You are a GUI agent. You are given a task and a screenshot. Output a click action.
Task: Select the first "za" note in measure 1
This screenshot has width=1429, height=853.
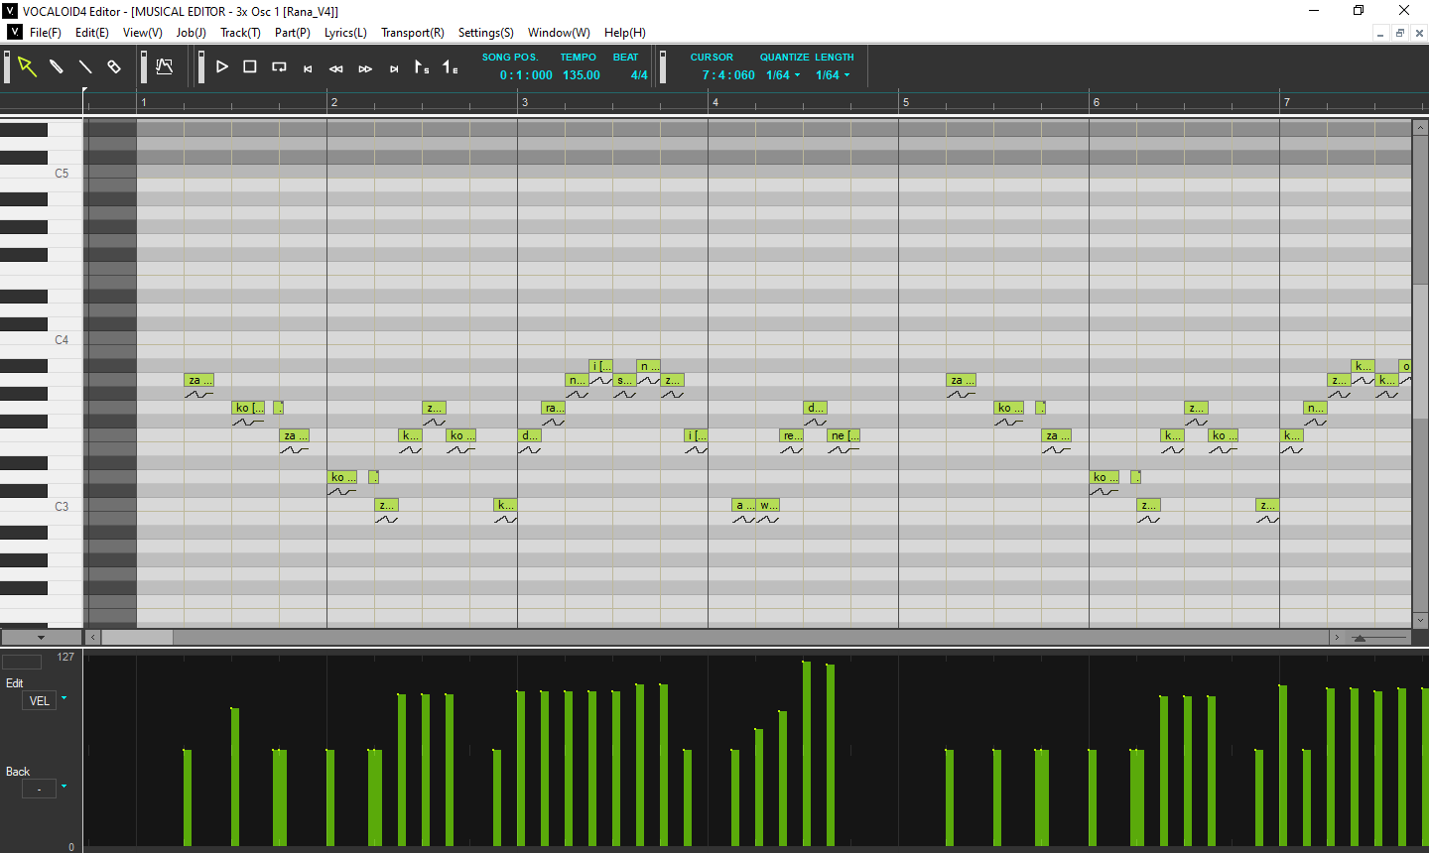tap(198, 380)
